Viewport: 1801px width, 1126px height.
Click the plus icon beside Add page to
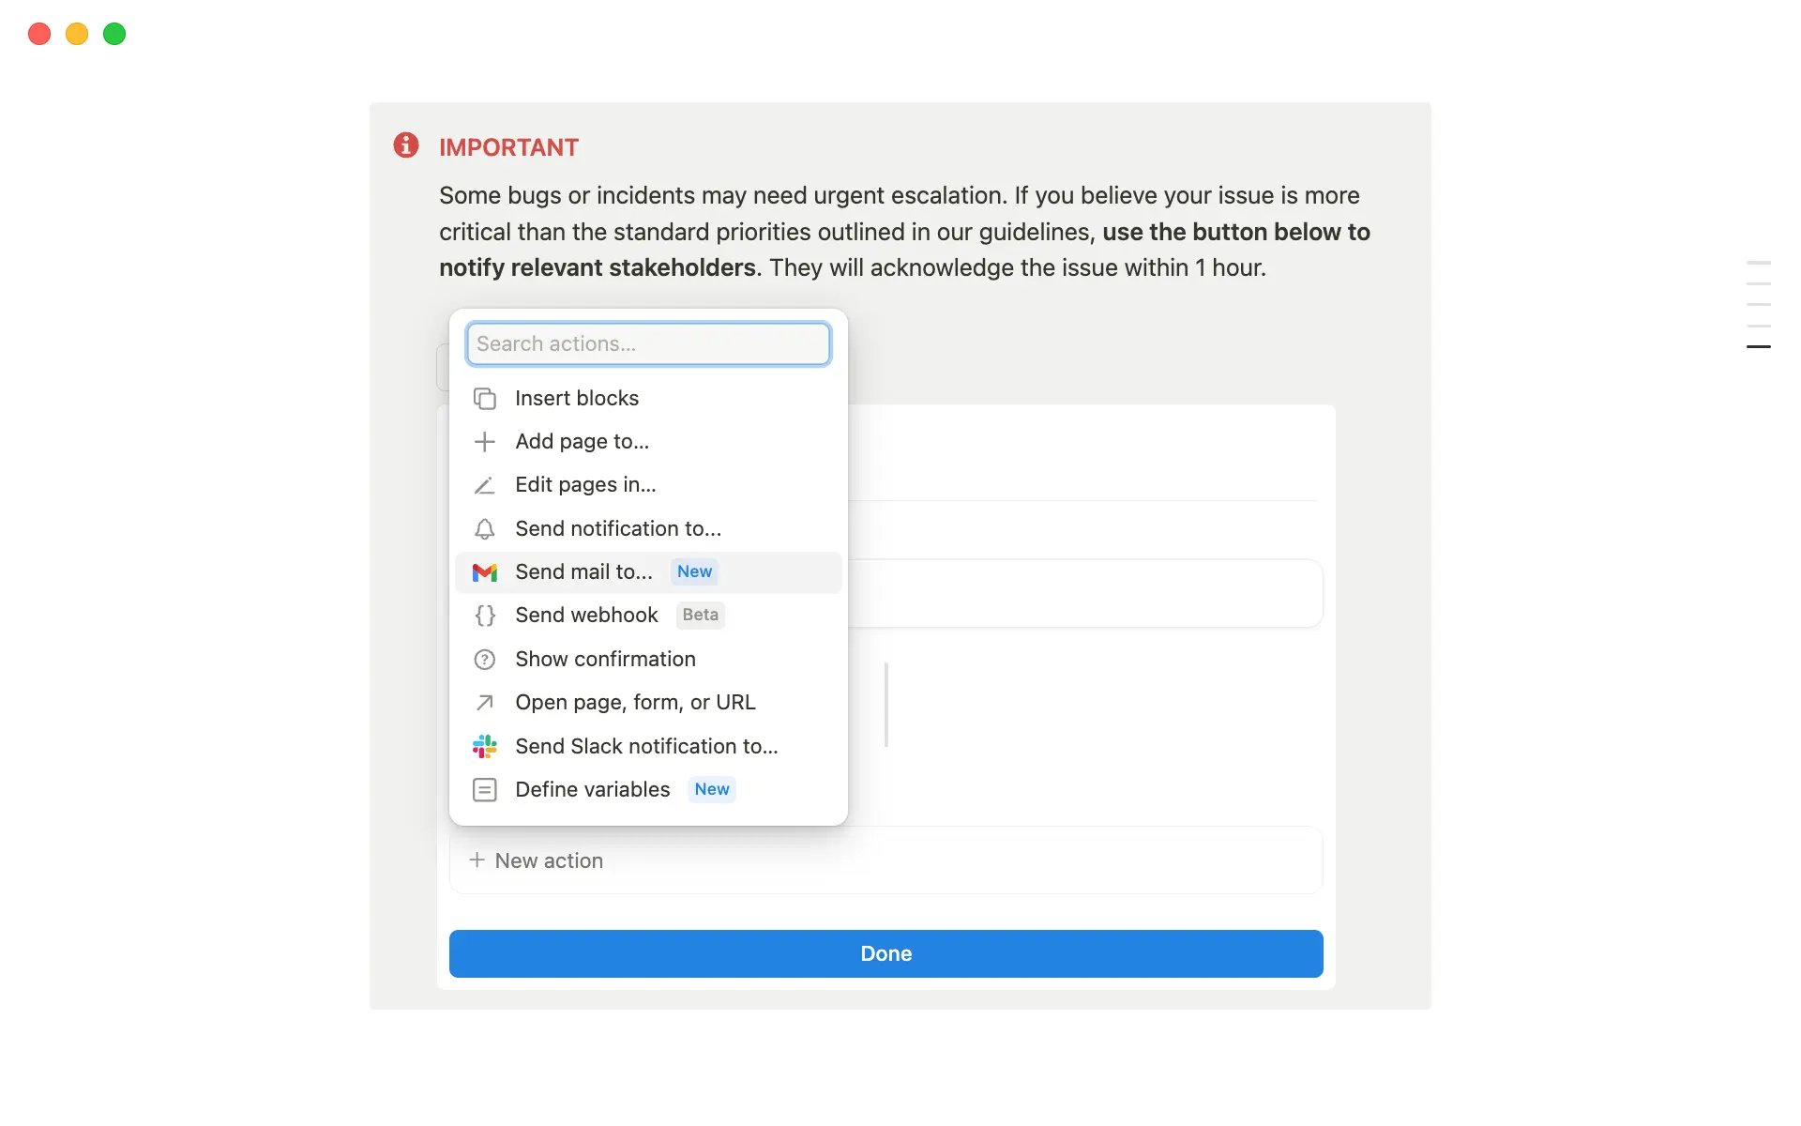[x=484, y=442]
